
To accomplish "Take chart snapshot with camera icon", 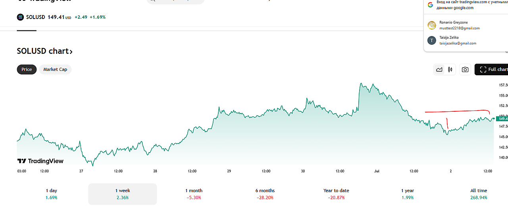I will click(x=465, y=69).
